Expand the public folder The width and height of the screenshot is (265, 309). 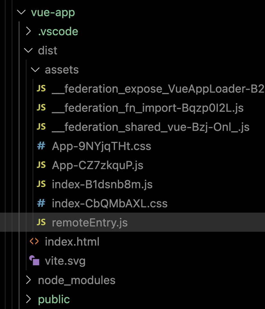28,299
